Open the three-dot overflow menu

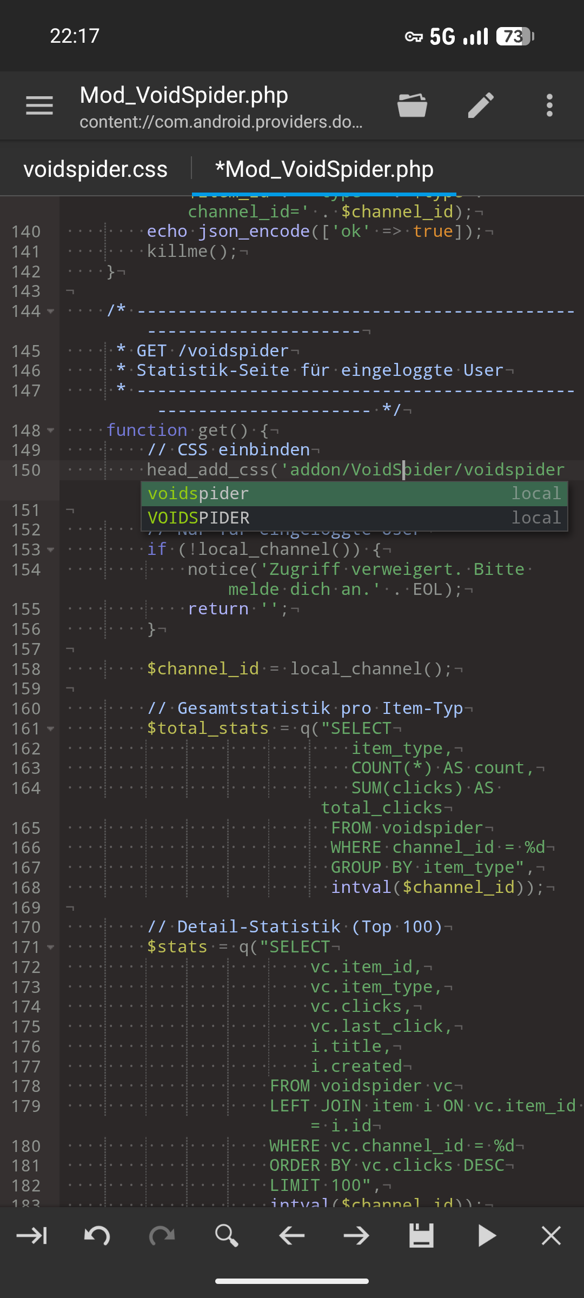[x=549, y=105]
